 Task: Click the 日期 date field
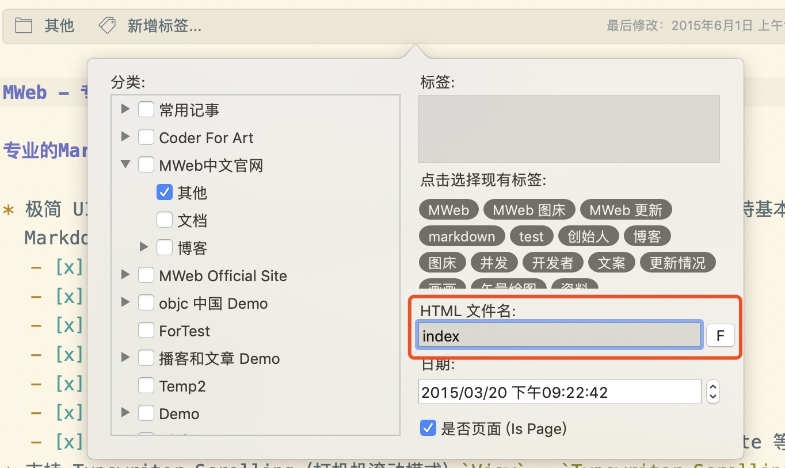[x=558, y=392]
